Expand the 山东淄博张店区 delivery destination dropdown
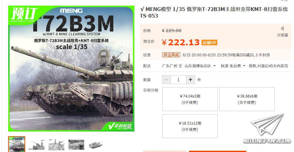 [x=200, y=66]
